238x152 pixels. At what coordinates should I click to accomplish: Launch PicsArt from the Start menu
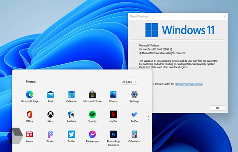pos(50,134)
